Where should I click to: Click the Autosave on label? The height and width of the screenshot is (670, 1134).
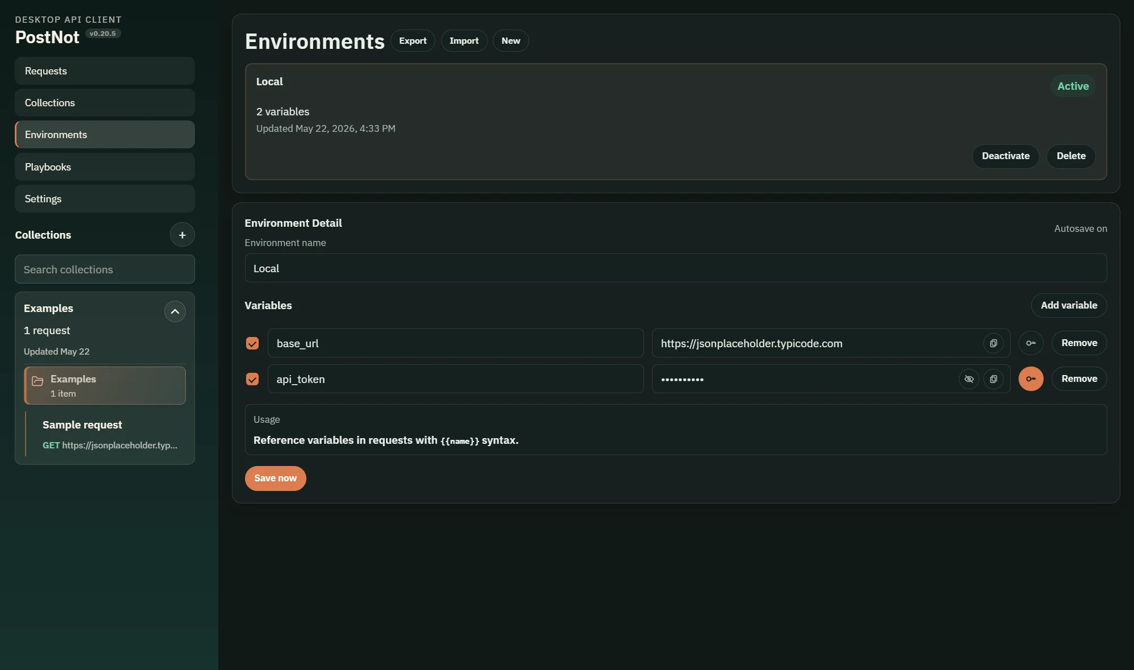click(x=1080, y=229)
